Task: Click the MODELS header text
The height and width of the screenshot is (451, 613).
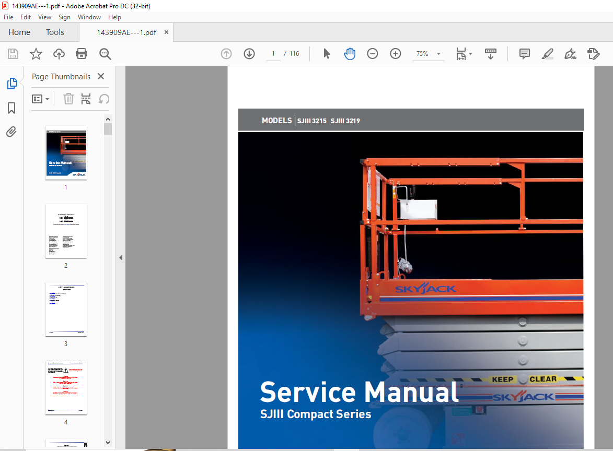Action: pyautogui.click(x=277, y=121)
